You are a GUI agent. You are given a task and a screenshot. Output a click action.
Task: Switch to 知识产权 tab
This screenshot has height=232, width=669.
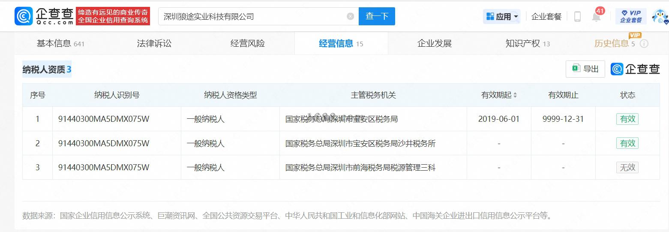tap(528, 43)
